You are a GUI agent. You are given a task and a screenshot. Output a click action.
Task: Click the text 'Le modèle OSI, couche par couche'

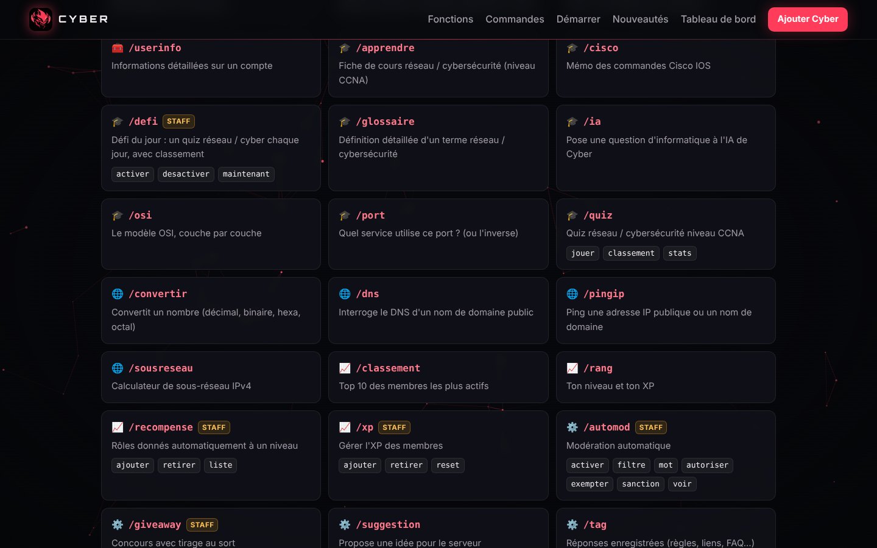click(186, 233)
